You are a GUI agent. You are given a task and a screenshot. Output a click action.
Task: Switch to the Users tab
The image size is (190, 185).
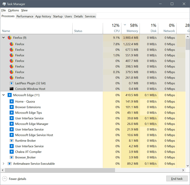click(68, 16)
